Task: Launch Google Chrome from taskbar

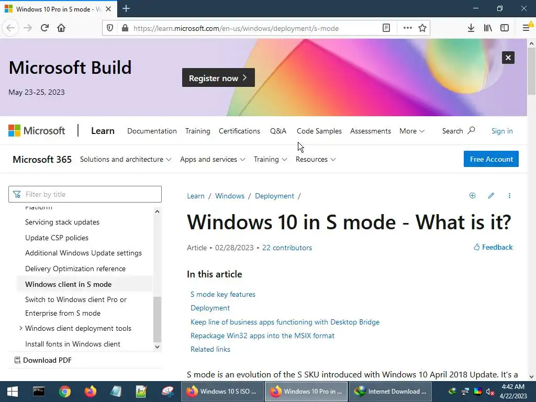Action: pos(64,392)
